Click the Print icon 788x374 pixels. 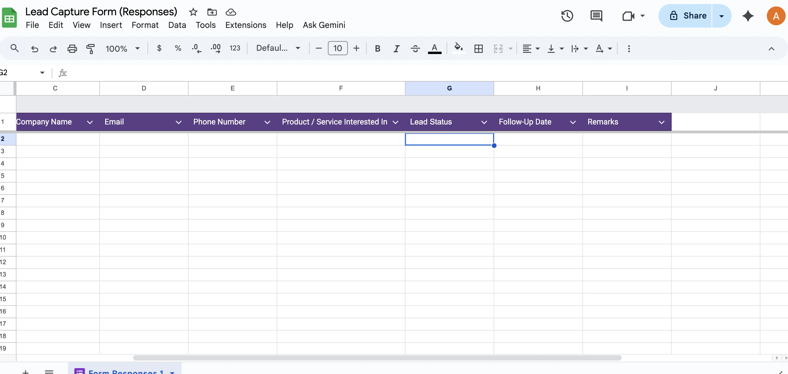tap(72, 48)
